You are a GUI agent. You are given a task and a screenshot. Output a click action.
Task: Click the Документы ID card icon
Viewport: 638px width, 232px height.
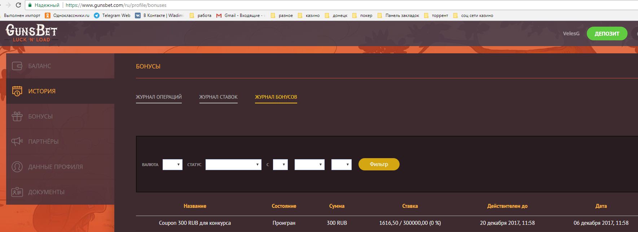[17, 192]
